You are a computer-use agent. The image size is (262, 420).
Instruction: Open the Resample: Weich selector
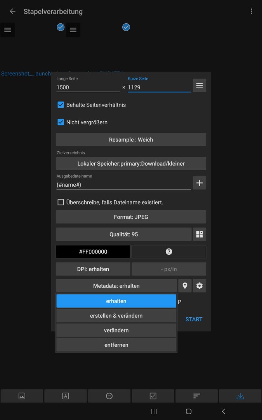pyautogui.click(x=131, y=140)
